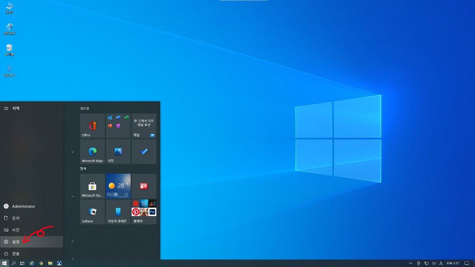
Task: Select the 휴지통 (Recycle Bin) desktop icon
Action: 9,50
